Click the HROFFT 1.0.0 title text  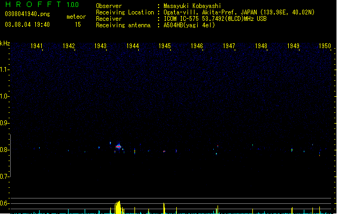point(42,4)
